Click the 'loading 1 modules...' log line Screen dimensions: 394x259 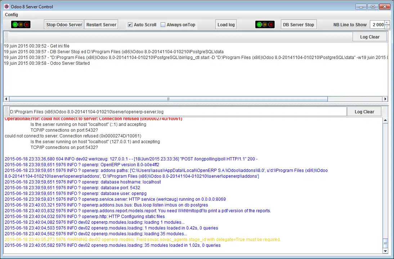(x=94, y=222)
